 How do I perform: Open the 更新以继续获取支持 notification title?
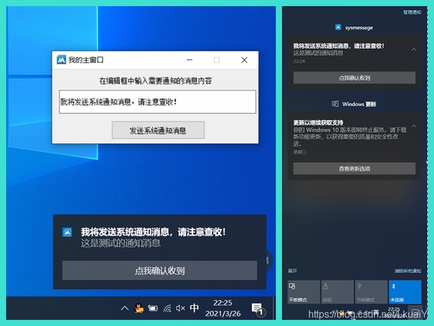[318, 123]
